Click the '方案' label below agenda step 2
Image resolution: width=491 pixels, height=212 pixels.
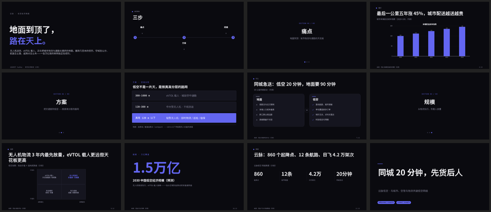[184, 43]
